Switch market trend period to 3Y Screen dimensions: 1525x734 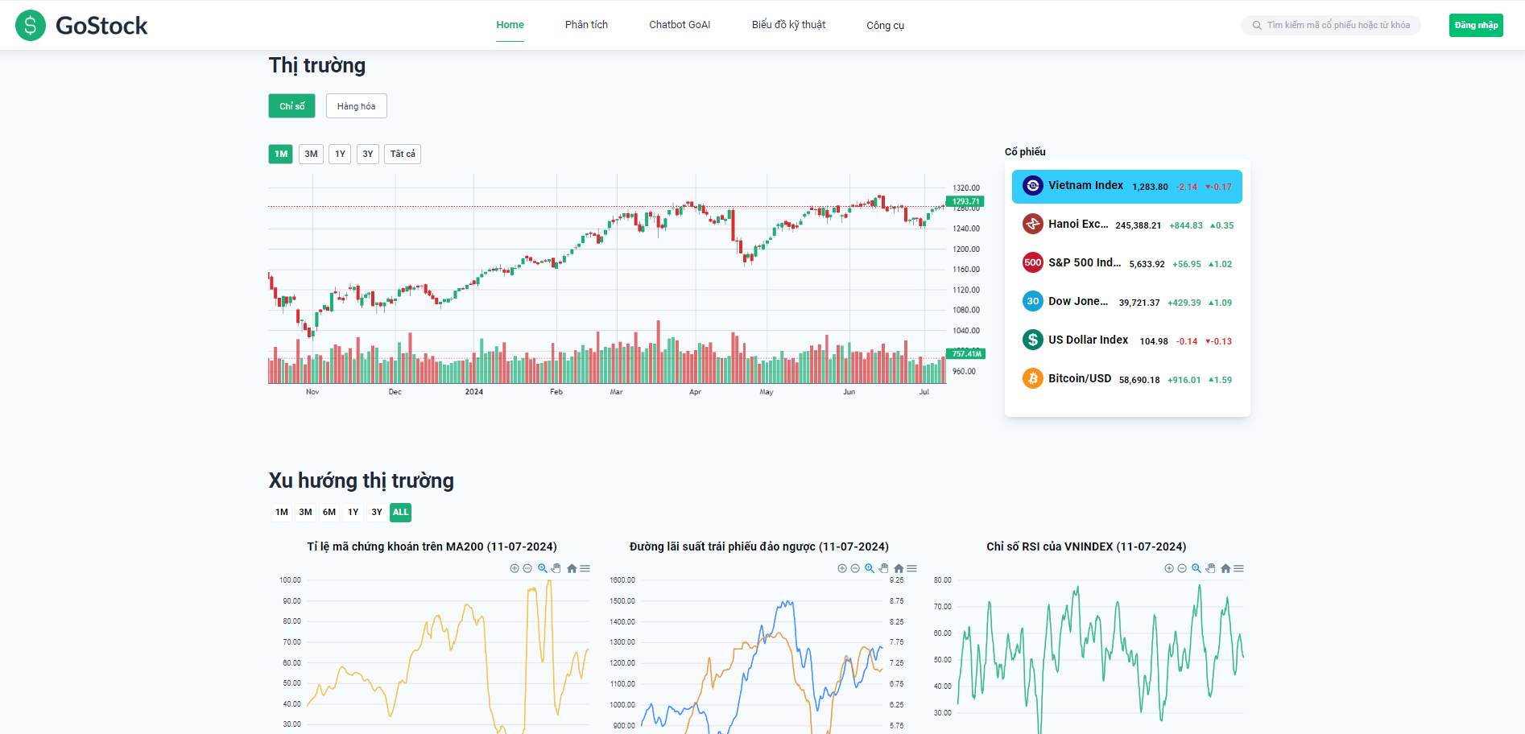point(377,512)
